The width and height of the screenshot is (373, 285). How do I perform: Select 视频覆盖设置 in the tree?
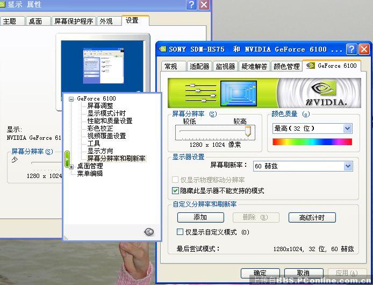[106, 136]
